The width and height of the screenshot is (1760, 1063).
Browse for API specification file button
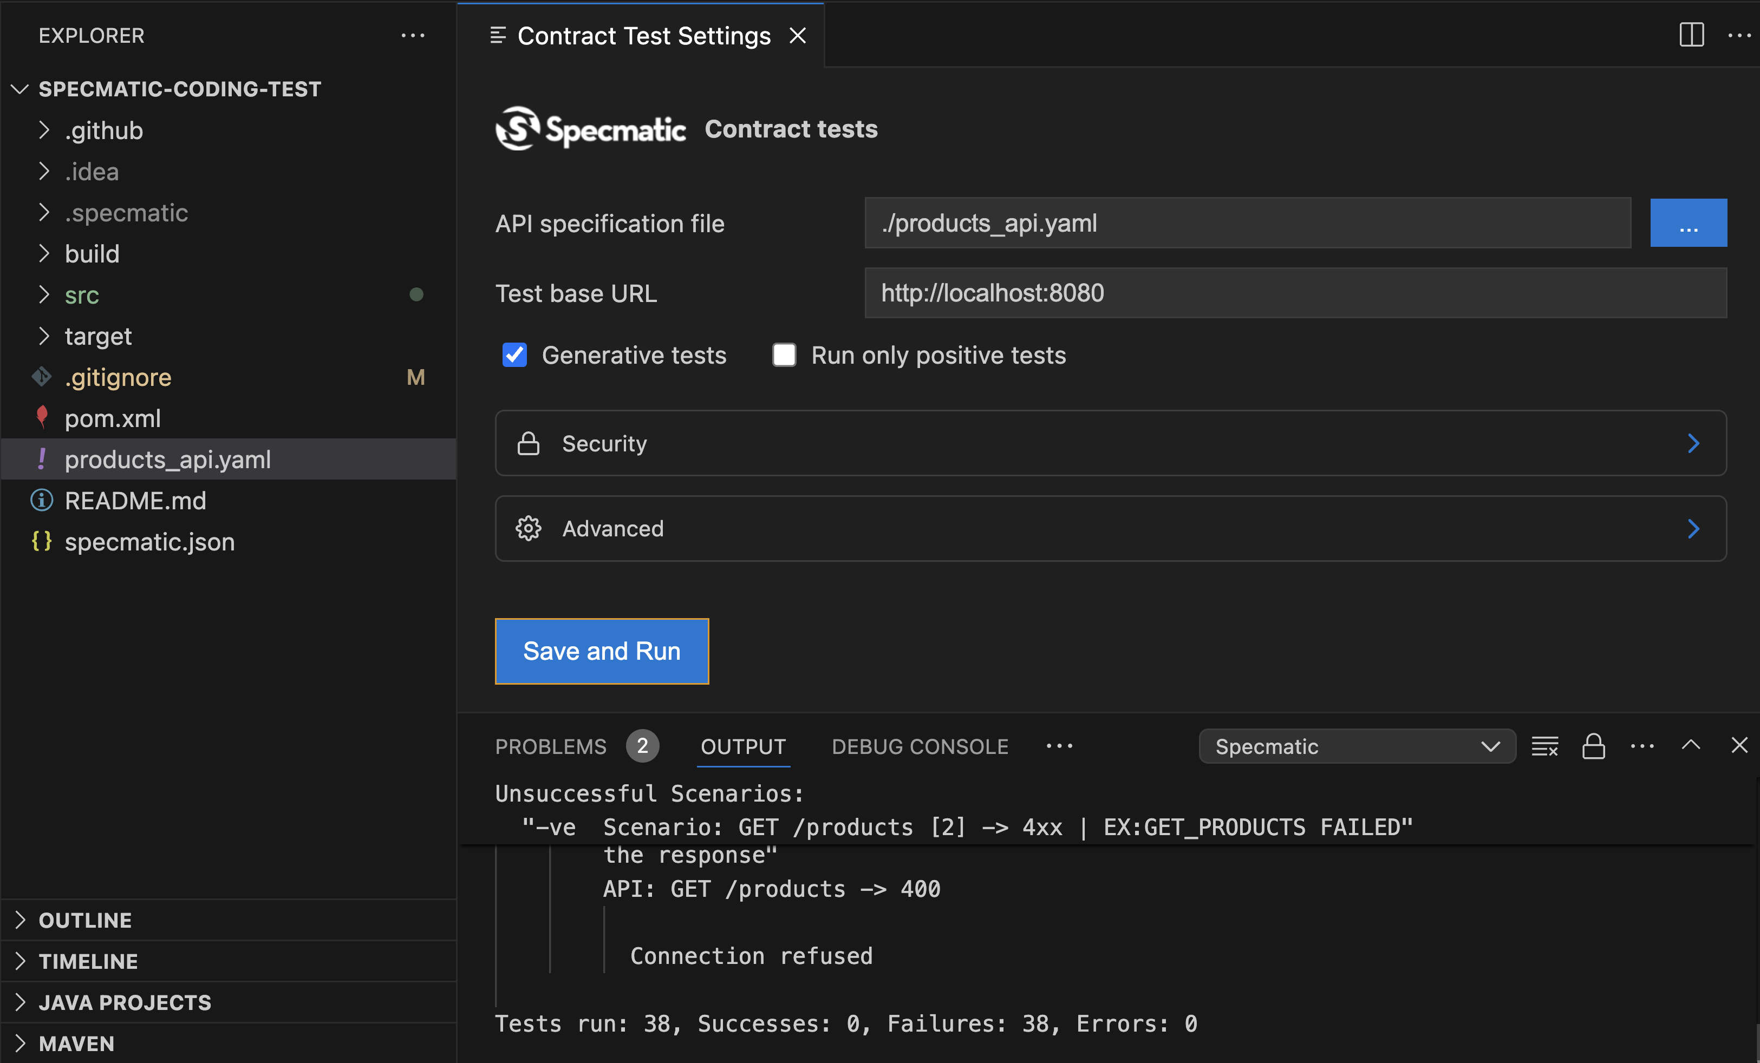click(x=1688, y=224)
